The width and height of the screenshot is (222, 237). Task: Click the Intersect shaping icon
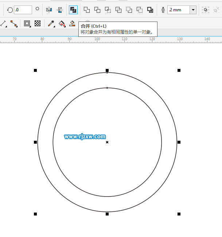pos(108,10)
